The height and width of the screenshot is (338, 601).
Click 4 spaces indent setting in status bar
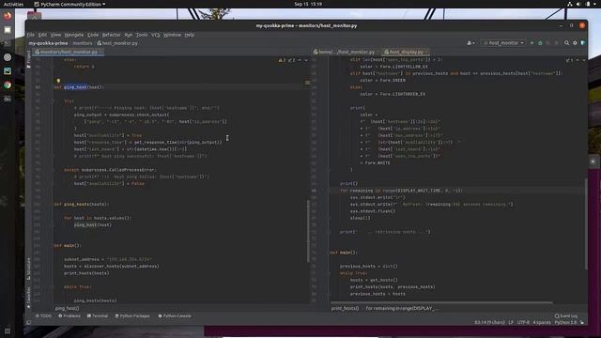pos(542,323)
